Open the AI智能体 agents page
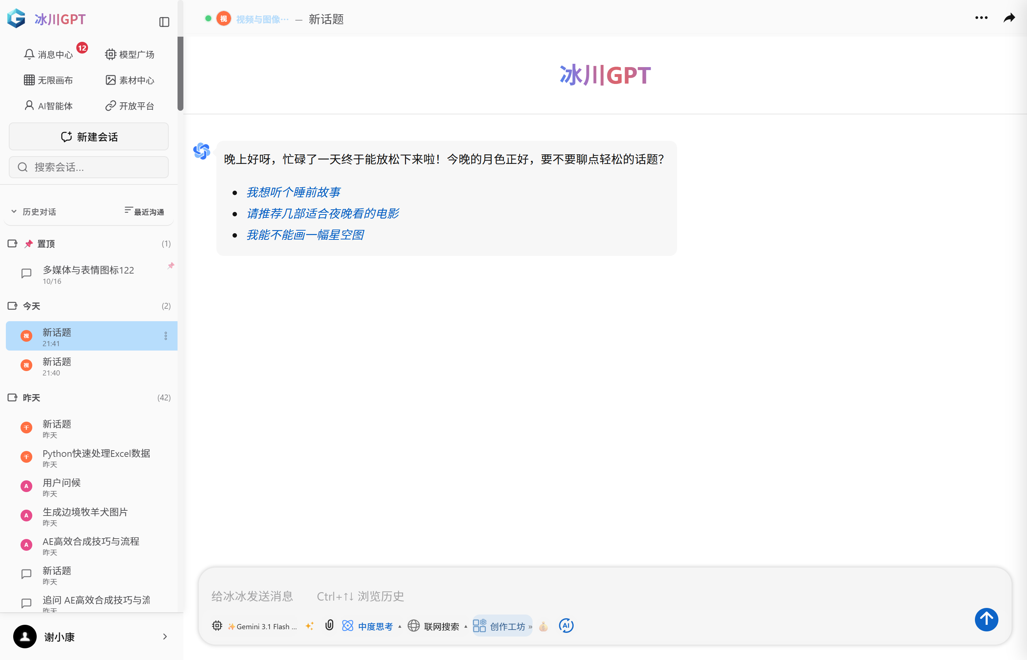Viewport: 1027px width, 660px height. point(48,106)
